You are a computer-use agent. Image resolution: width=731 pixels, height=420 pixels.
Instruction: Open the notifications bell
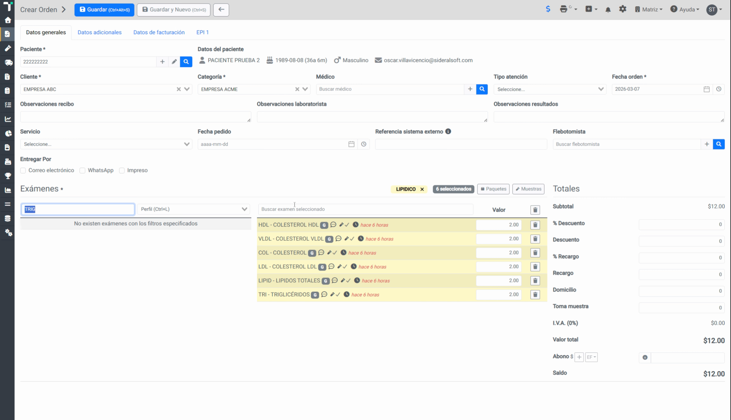coord(608,9)
